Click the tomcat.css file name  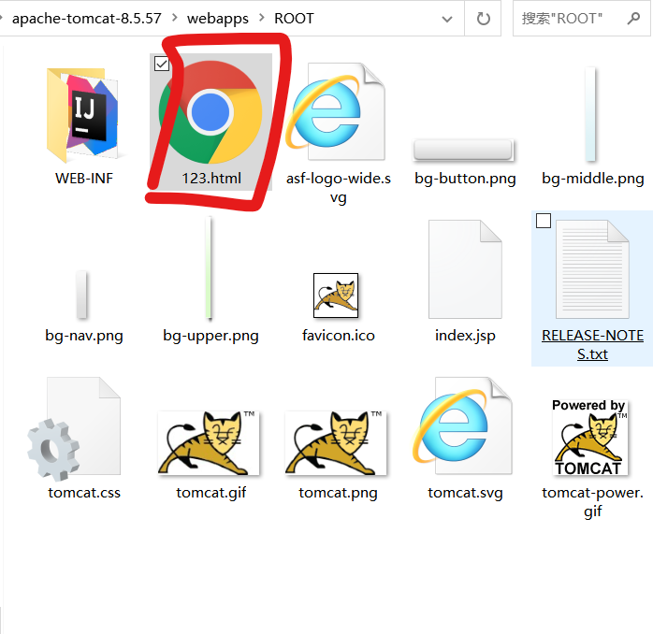coord(84,493)
